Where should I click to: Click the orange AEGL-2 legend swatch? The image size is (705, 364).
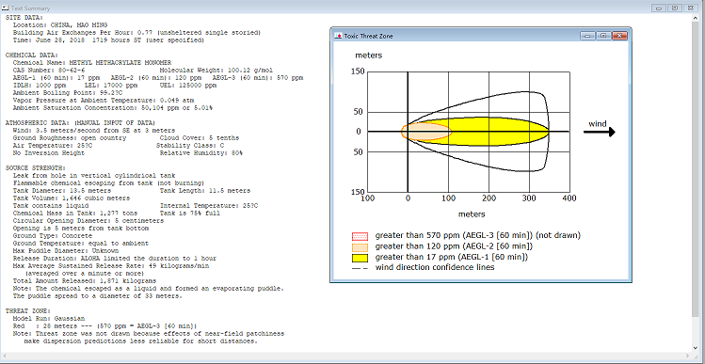pyautogui.click(x=360, y=247)
